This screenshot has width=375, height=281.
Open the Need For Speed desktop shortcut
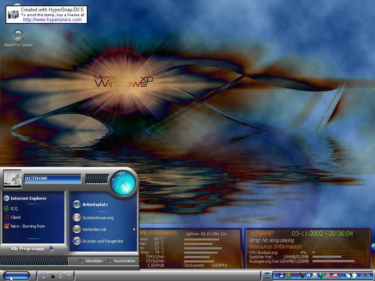point(18,38)
